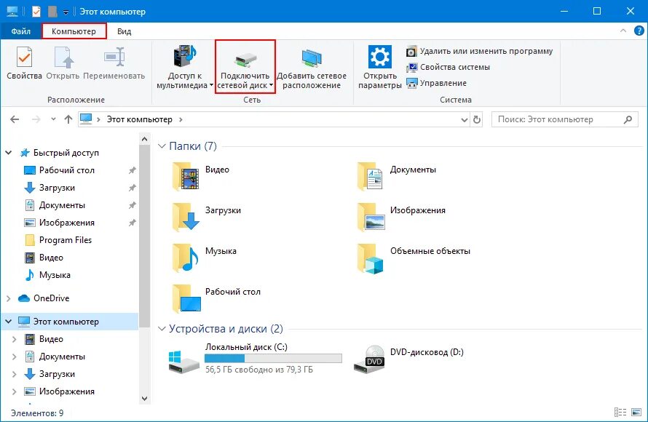Select DVD-дисковод (D:) drive
This screenshot has width=648, height=422.
408,359
